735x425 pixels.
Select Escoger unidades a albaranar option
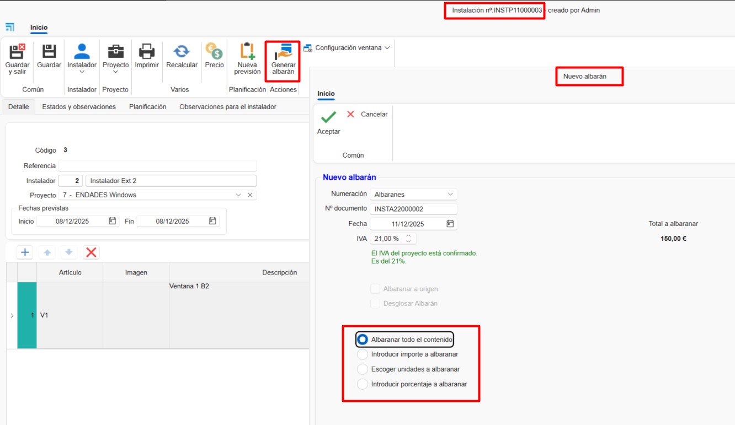coord(363,369)
